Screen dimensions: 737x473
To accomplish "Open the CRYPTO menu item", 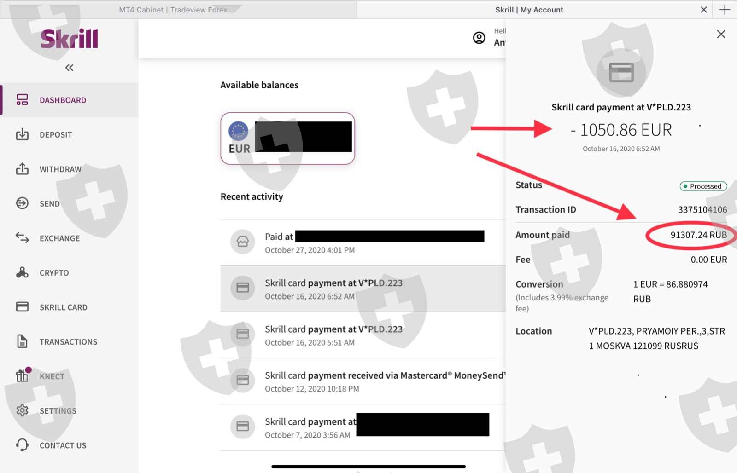I will [x=54, y=273].
